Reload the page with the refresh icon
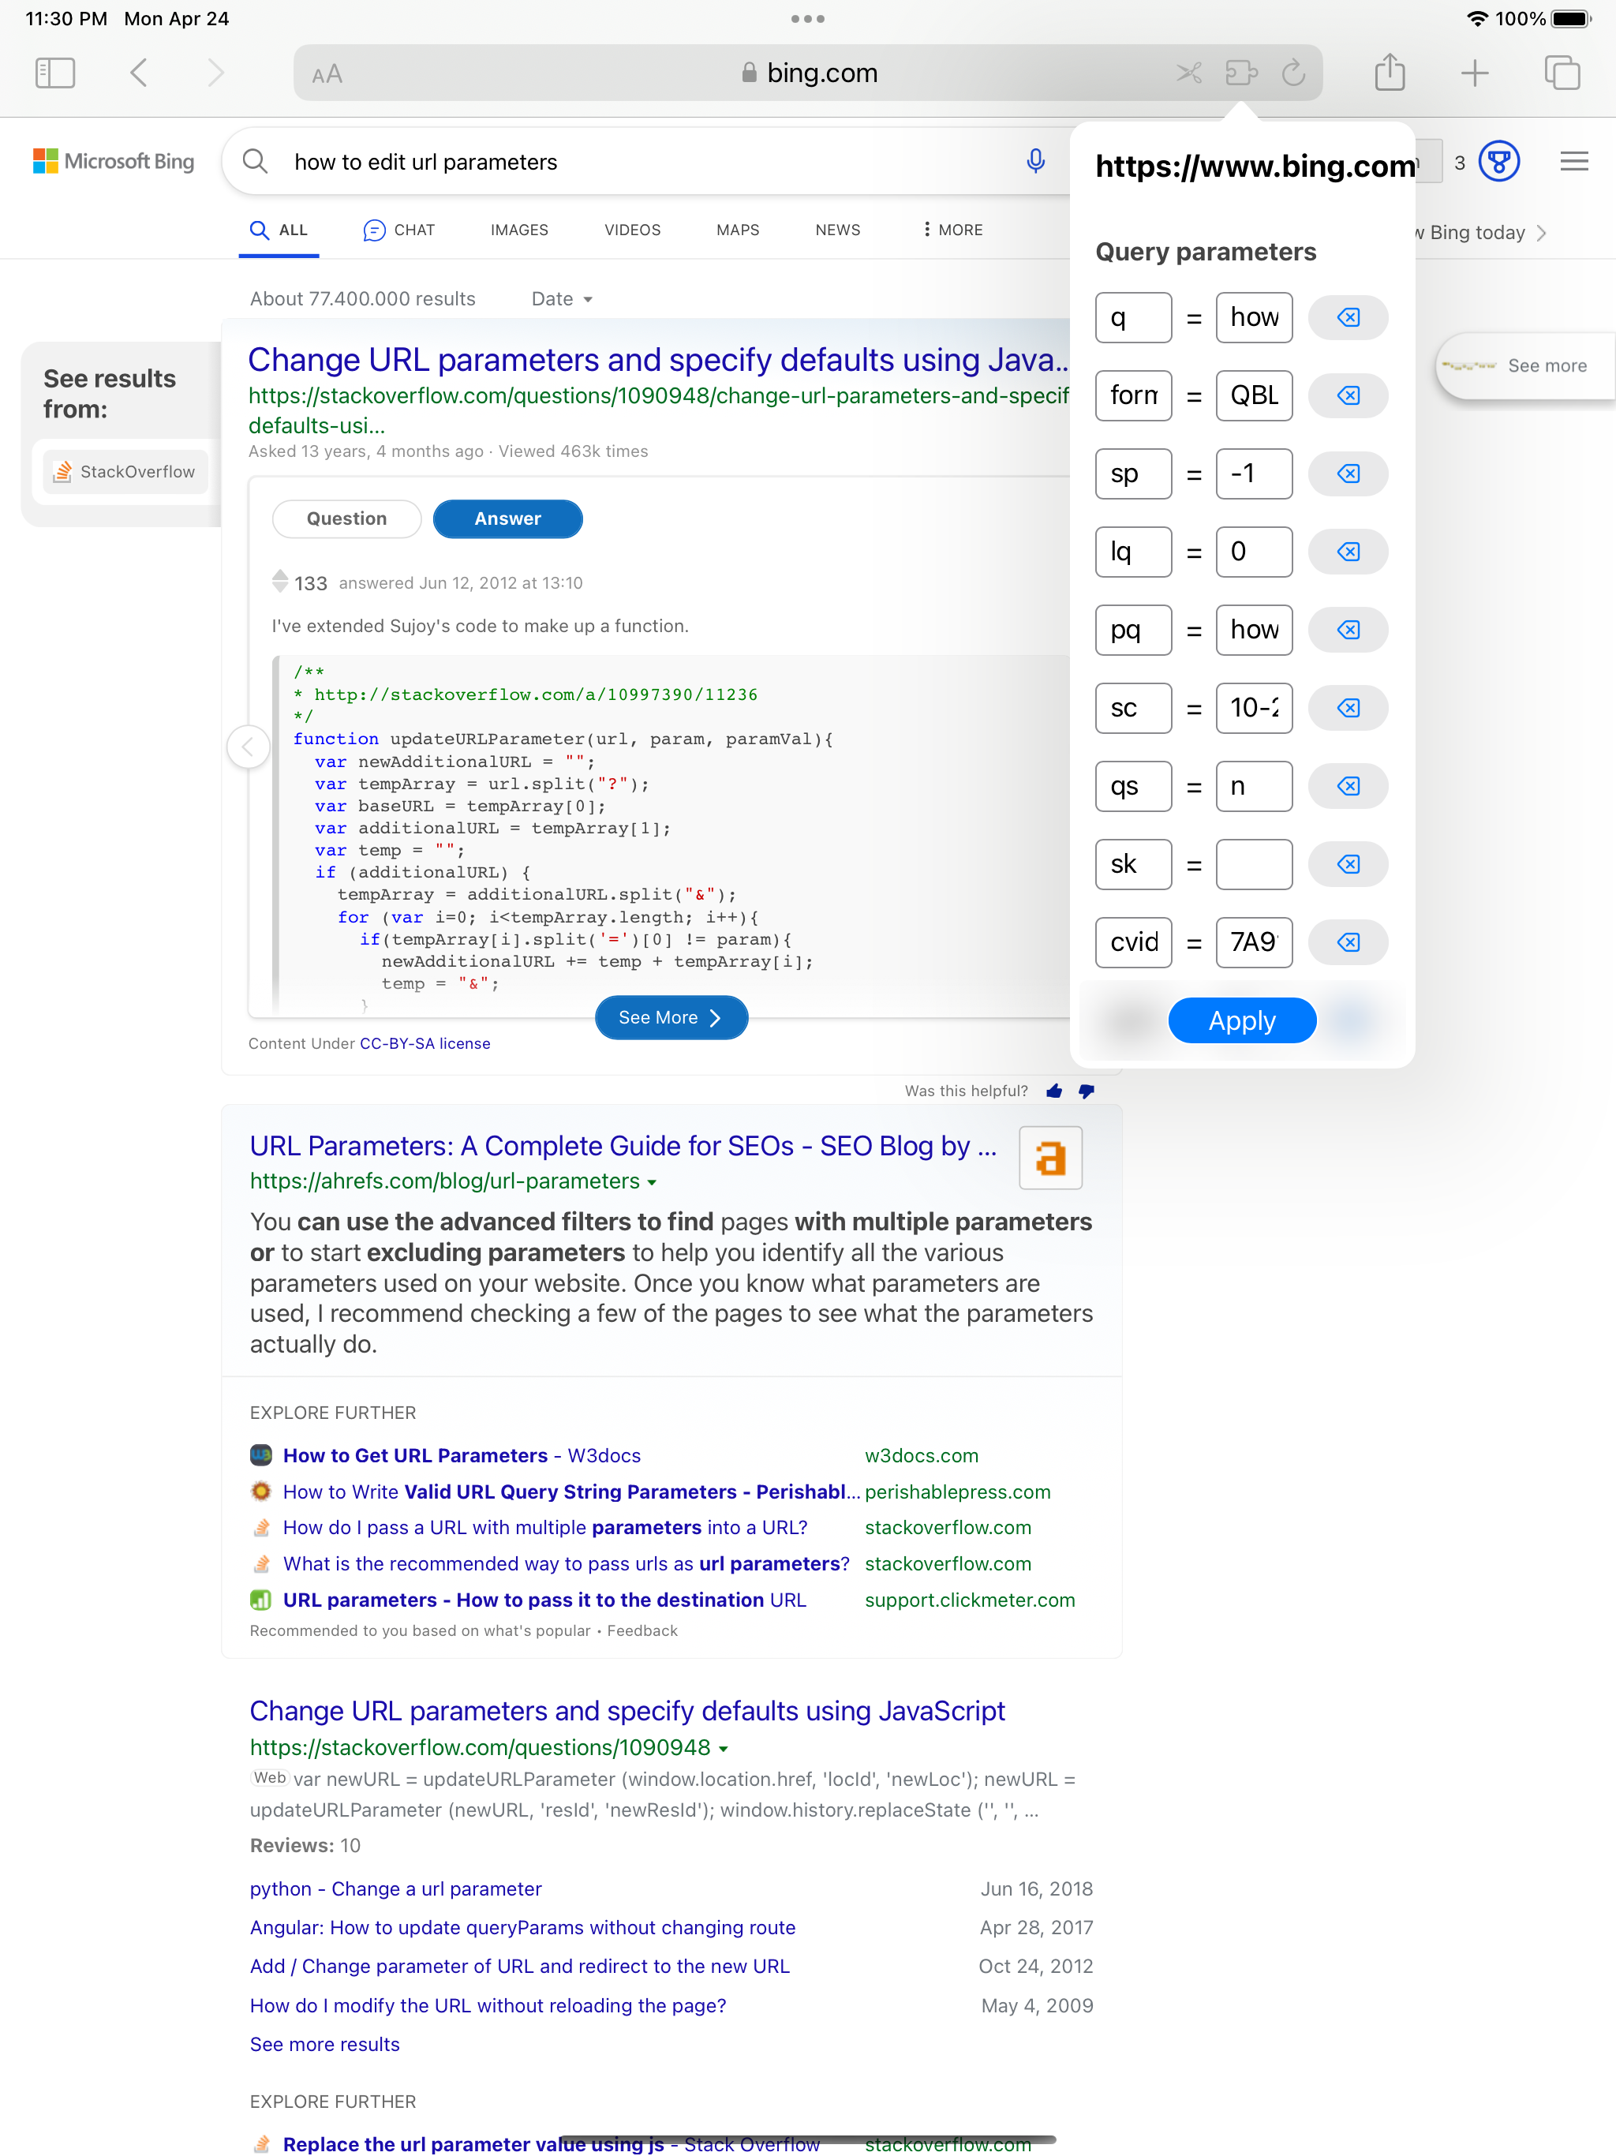Image resolution: width=1616 pixels, height=2156 pixels. click(x=1293, y=73)
